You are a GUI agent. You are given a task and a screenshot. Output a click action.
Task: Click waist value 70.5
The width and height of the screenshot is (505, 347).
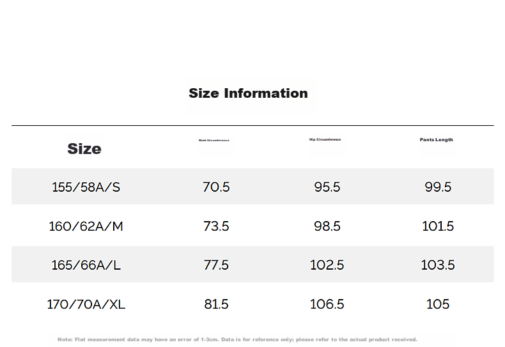[216, 187]
